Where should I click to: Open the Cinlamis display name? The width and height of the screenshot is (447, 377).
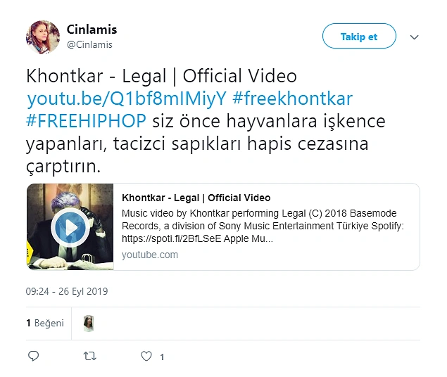pyautogui.click(x=92, y=30)
